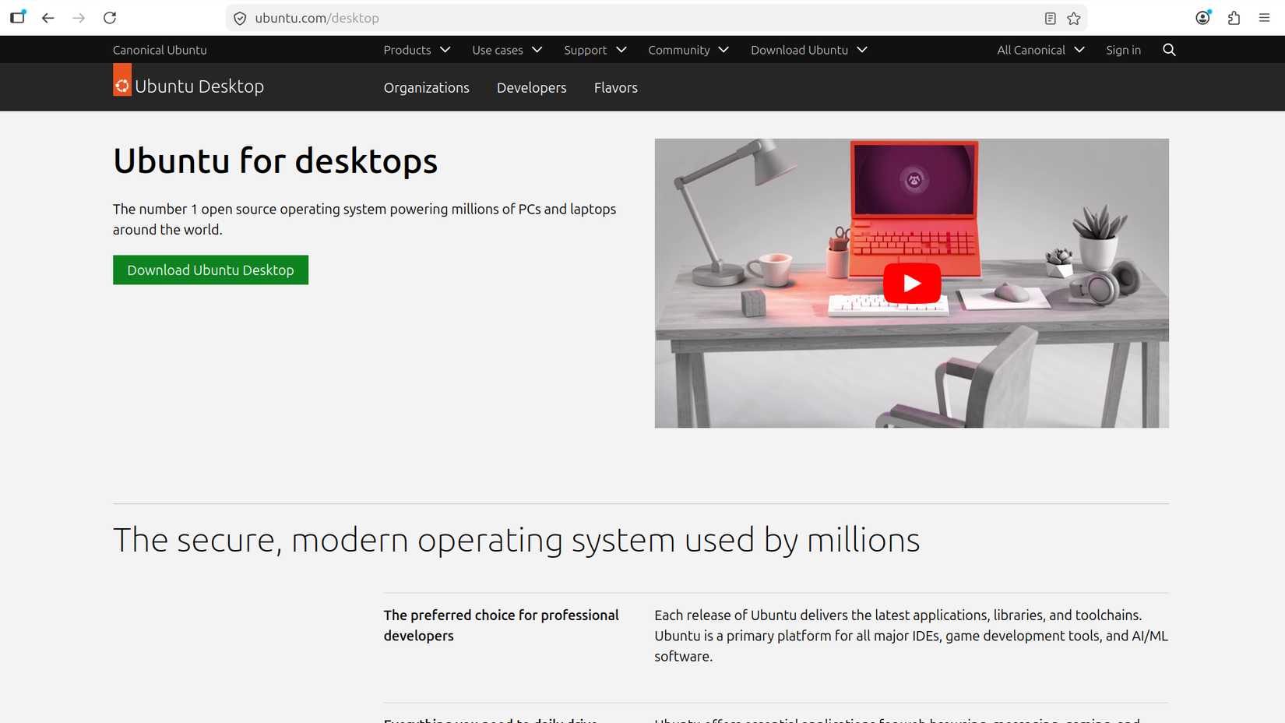Expand the Download Ubuntu menu
The image size is (1285, 723).
808,50
